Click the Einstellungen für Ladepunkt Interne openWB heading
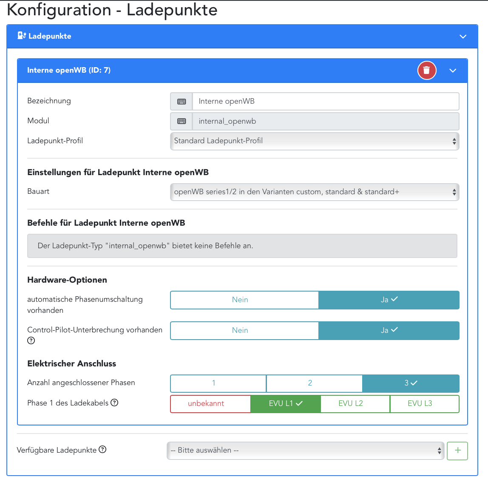The height and width of the screenshot is (482, 488). [x=118, y=173]
